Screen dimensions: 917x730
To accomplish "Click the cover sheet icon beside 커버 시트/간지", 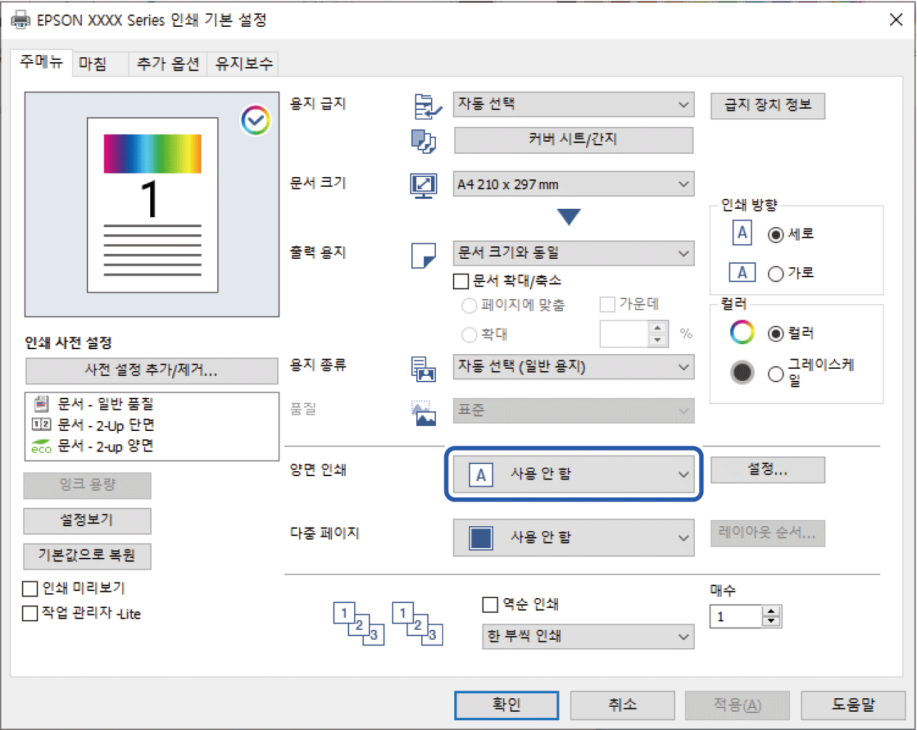I will [423, 140].
